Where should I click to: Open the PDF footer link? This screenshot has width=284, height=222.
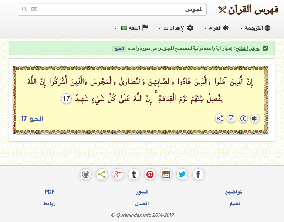click(50, 192)
